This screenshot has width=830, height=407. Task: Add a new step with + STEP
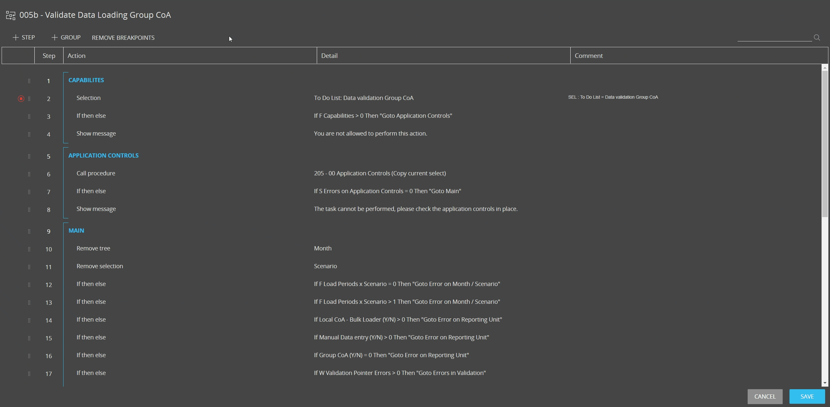[24, 38]
